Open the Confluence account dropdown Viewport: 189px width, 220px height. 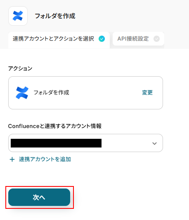click(x=85, y=143)
